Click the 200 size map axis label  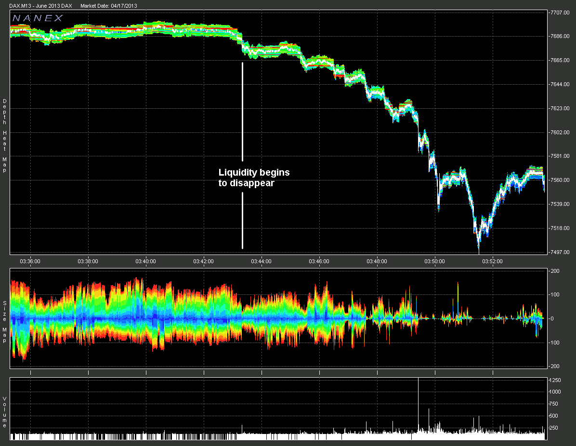pyautogui.click(x=555, y=271)
